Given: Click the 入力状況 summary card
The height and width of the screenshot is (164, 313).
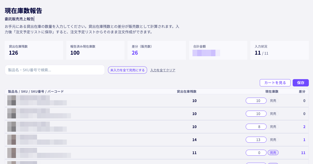Looking at the screenshot, I should click(280, 50).
